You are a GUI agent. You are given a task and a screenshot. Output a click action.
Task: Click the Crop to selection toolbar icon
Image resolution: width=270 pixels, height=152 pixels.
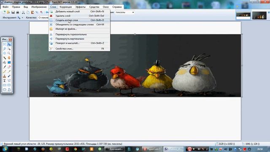37,12
